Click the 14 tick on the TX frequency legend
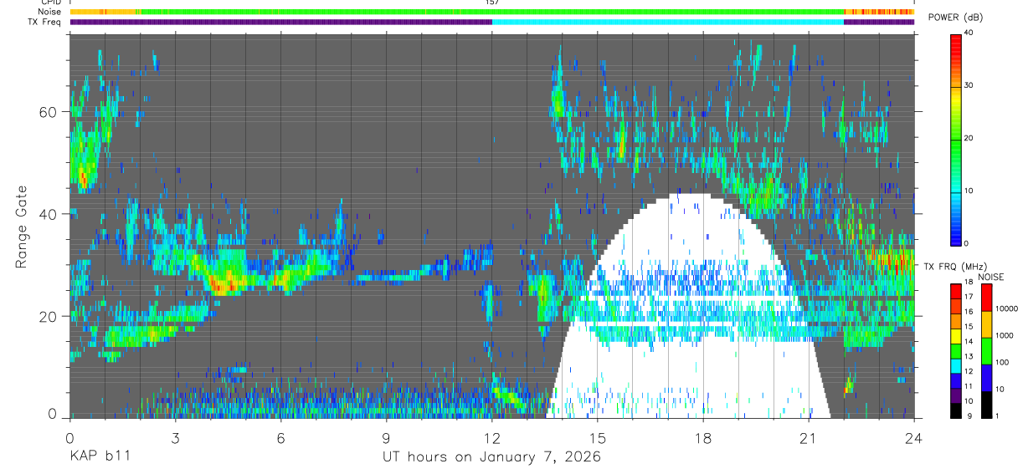This screenshot has height=474, width=1028. (x=970, y=341)
